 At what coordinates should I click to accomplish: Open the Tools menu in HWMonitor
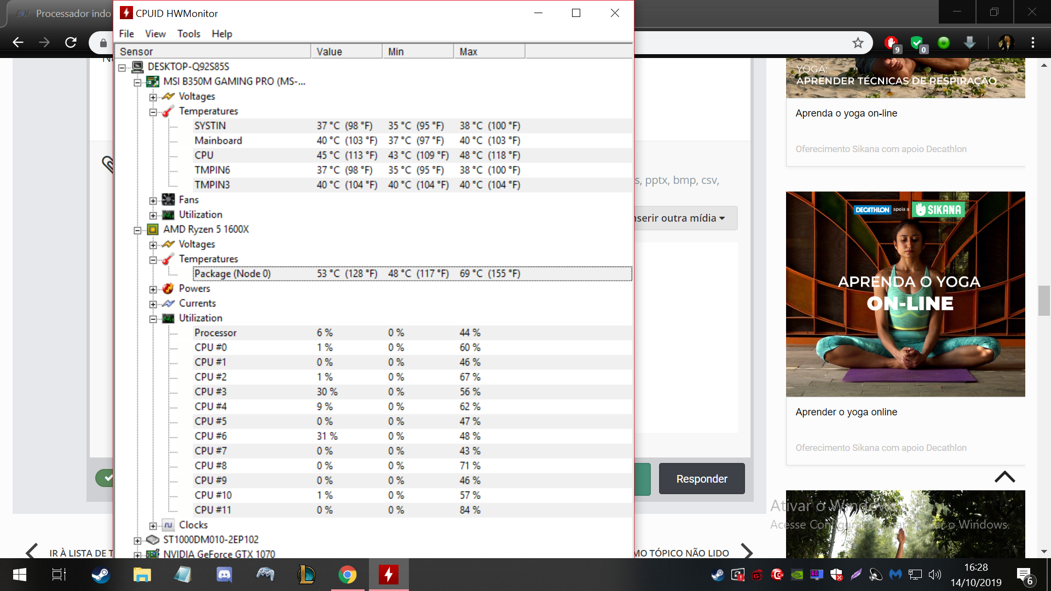(x=189, y=34)
